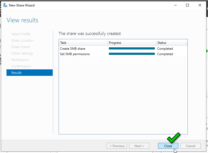Click the greyed-out Next button
208x153 pixels.
pos(139,146)
